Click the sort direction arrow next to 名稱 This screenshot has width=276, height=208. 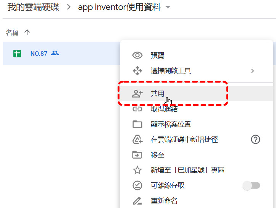[x=27, y=32]
